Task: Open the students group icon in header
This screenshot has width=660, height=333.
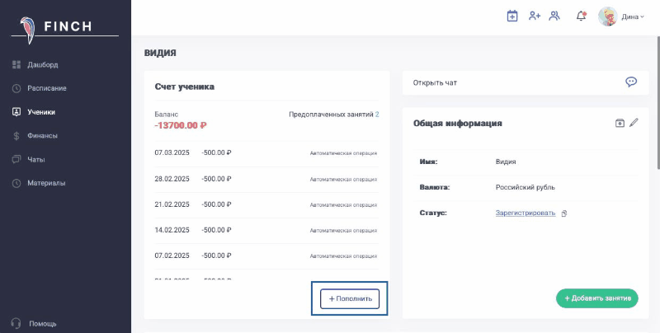Action: pos(554,16)
